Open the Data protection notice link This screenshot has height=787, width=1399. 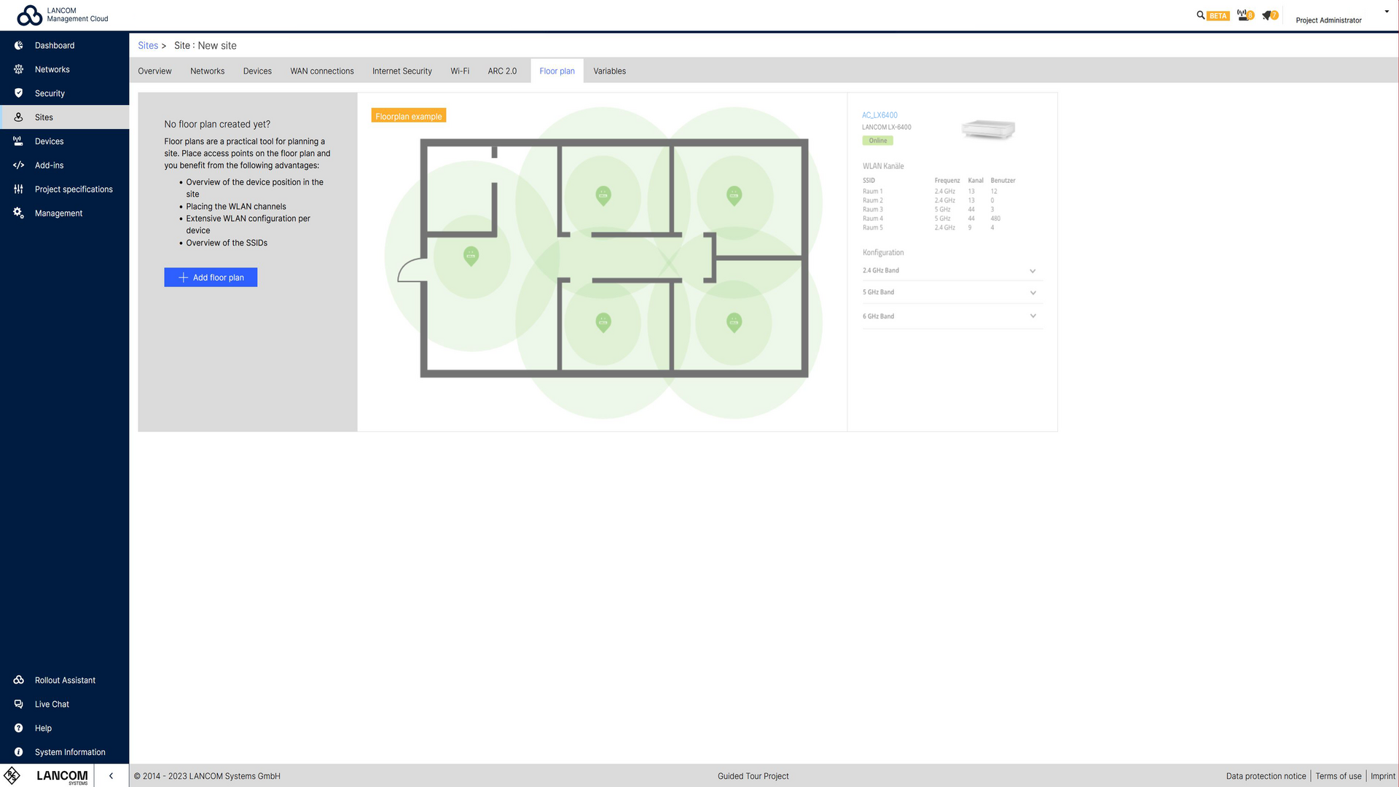click(x=1266, y=776)
